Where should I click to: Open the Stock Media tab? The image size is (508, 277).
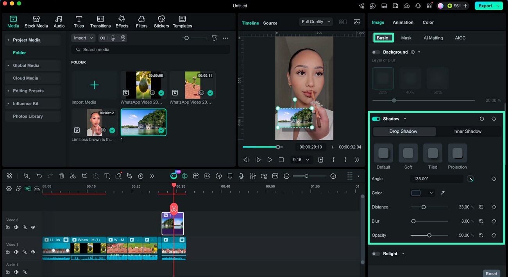(36, 22)
